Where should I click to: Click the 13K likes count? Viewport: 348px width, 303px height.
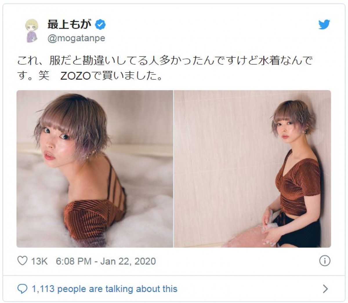[x=39, y=261]
